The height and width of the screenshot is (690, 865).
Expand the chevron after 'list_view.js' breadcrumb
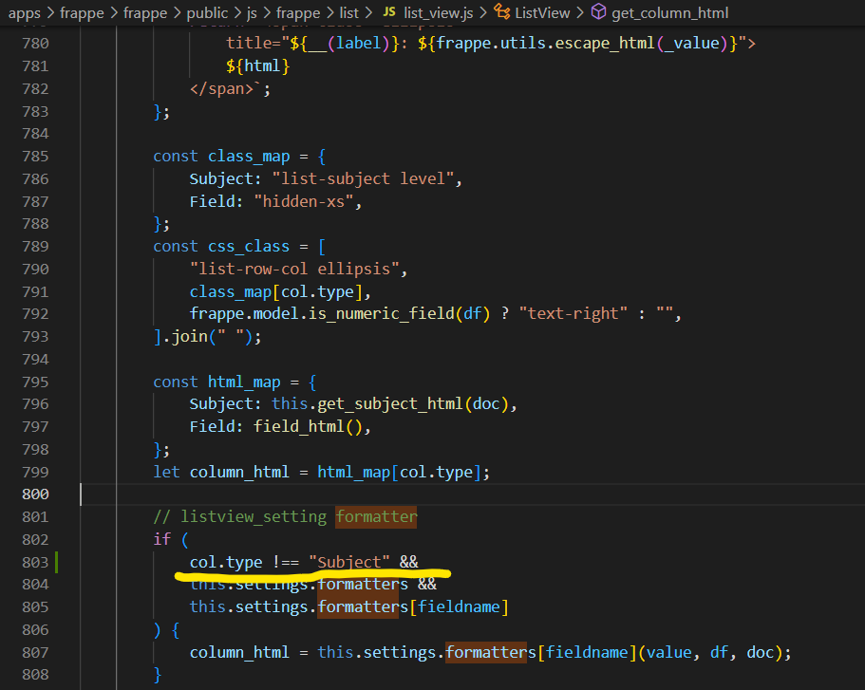pos(482,12)
